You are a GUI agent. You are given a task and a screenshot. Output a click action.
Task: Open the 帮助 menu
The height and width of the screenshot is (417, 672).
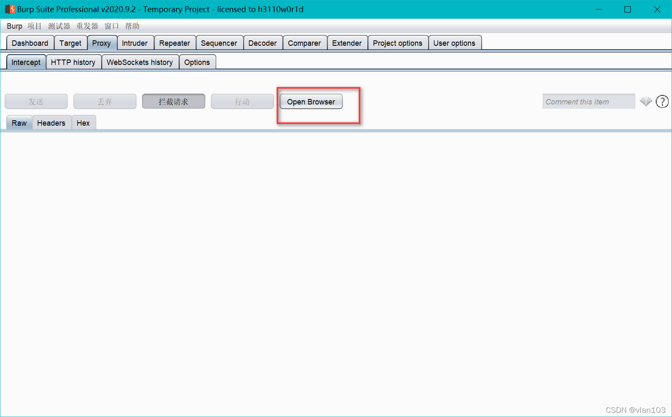[x=132, y=26]
